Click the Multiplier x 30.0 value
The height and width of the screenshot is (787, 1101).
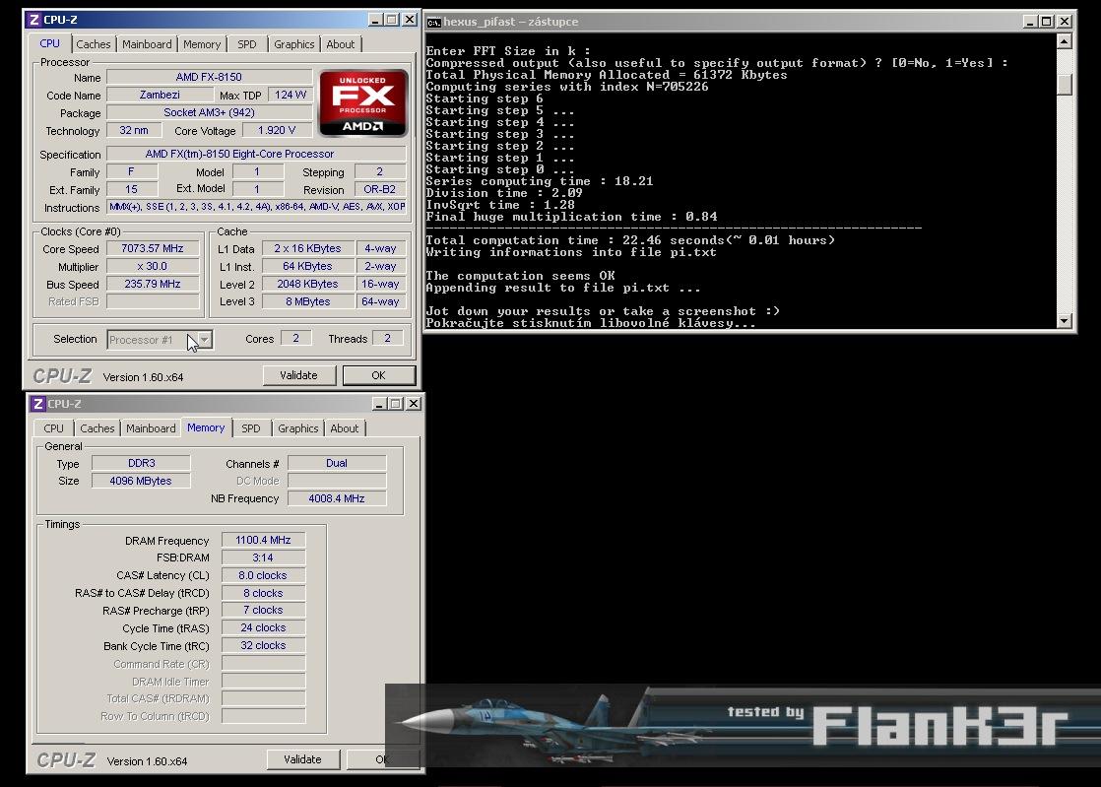[x=153, y=266]
